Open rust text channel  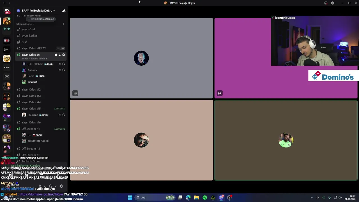click(x=41, y=42)
